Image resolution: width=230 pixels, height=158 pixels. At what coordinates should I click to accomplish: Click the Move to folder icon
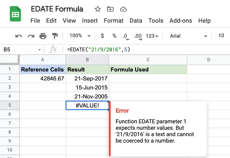pos(110,9)
